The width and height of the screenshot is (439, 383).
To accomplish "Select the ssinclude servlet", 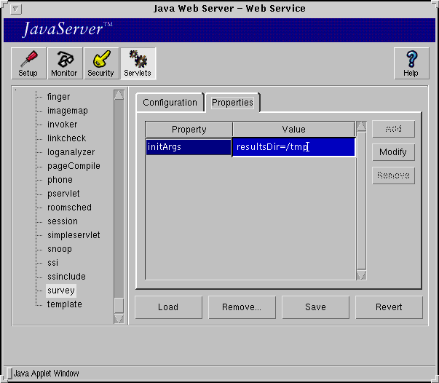I will coord(66,277).
